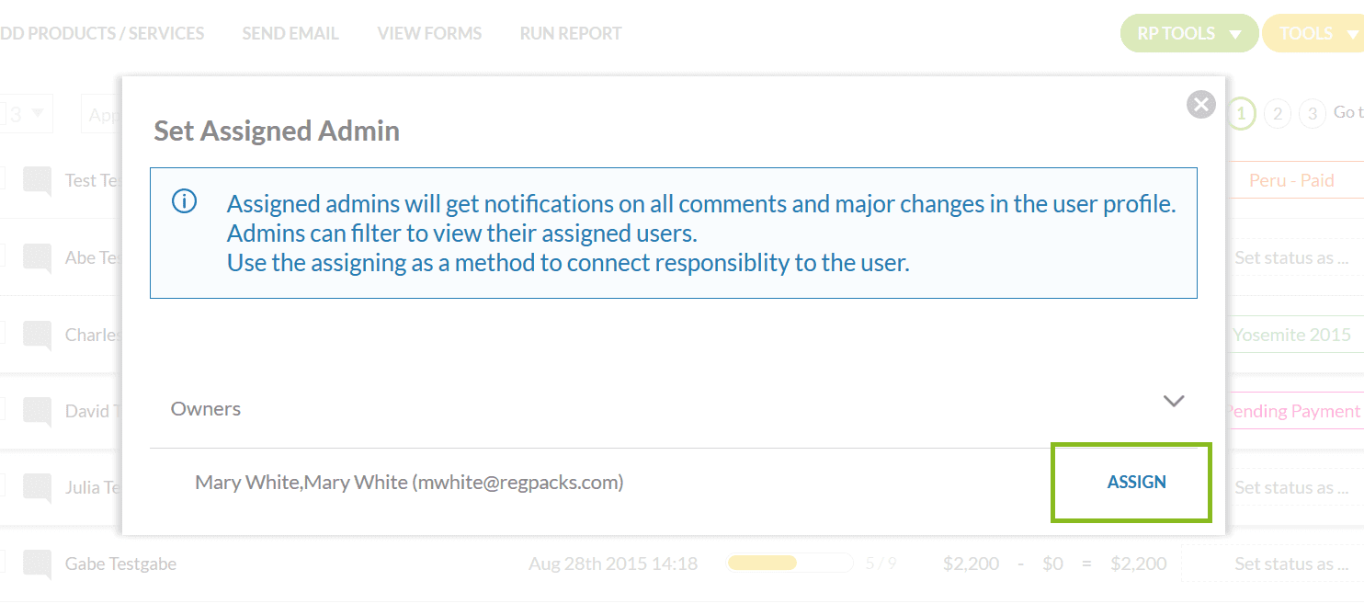Image resolution: width=1364 pixels, height=615 pixels.
Task: Click the Yosemite 2015 status label
Action: click(x=1291, y=336)
